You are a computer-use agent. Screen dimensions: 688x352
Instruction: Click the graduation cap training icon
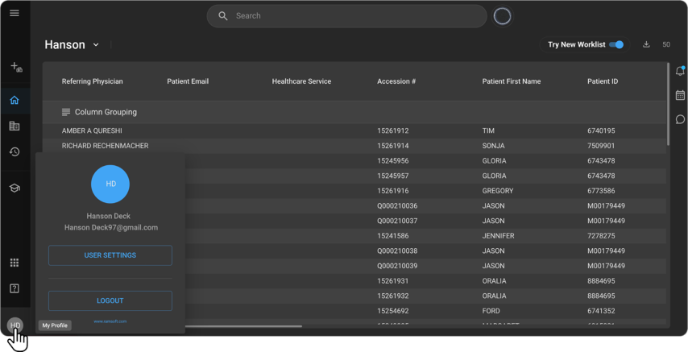[x=15, y=188]
